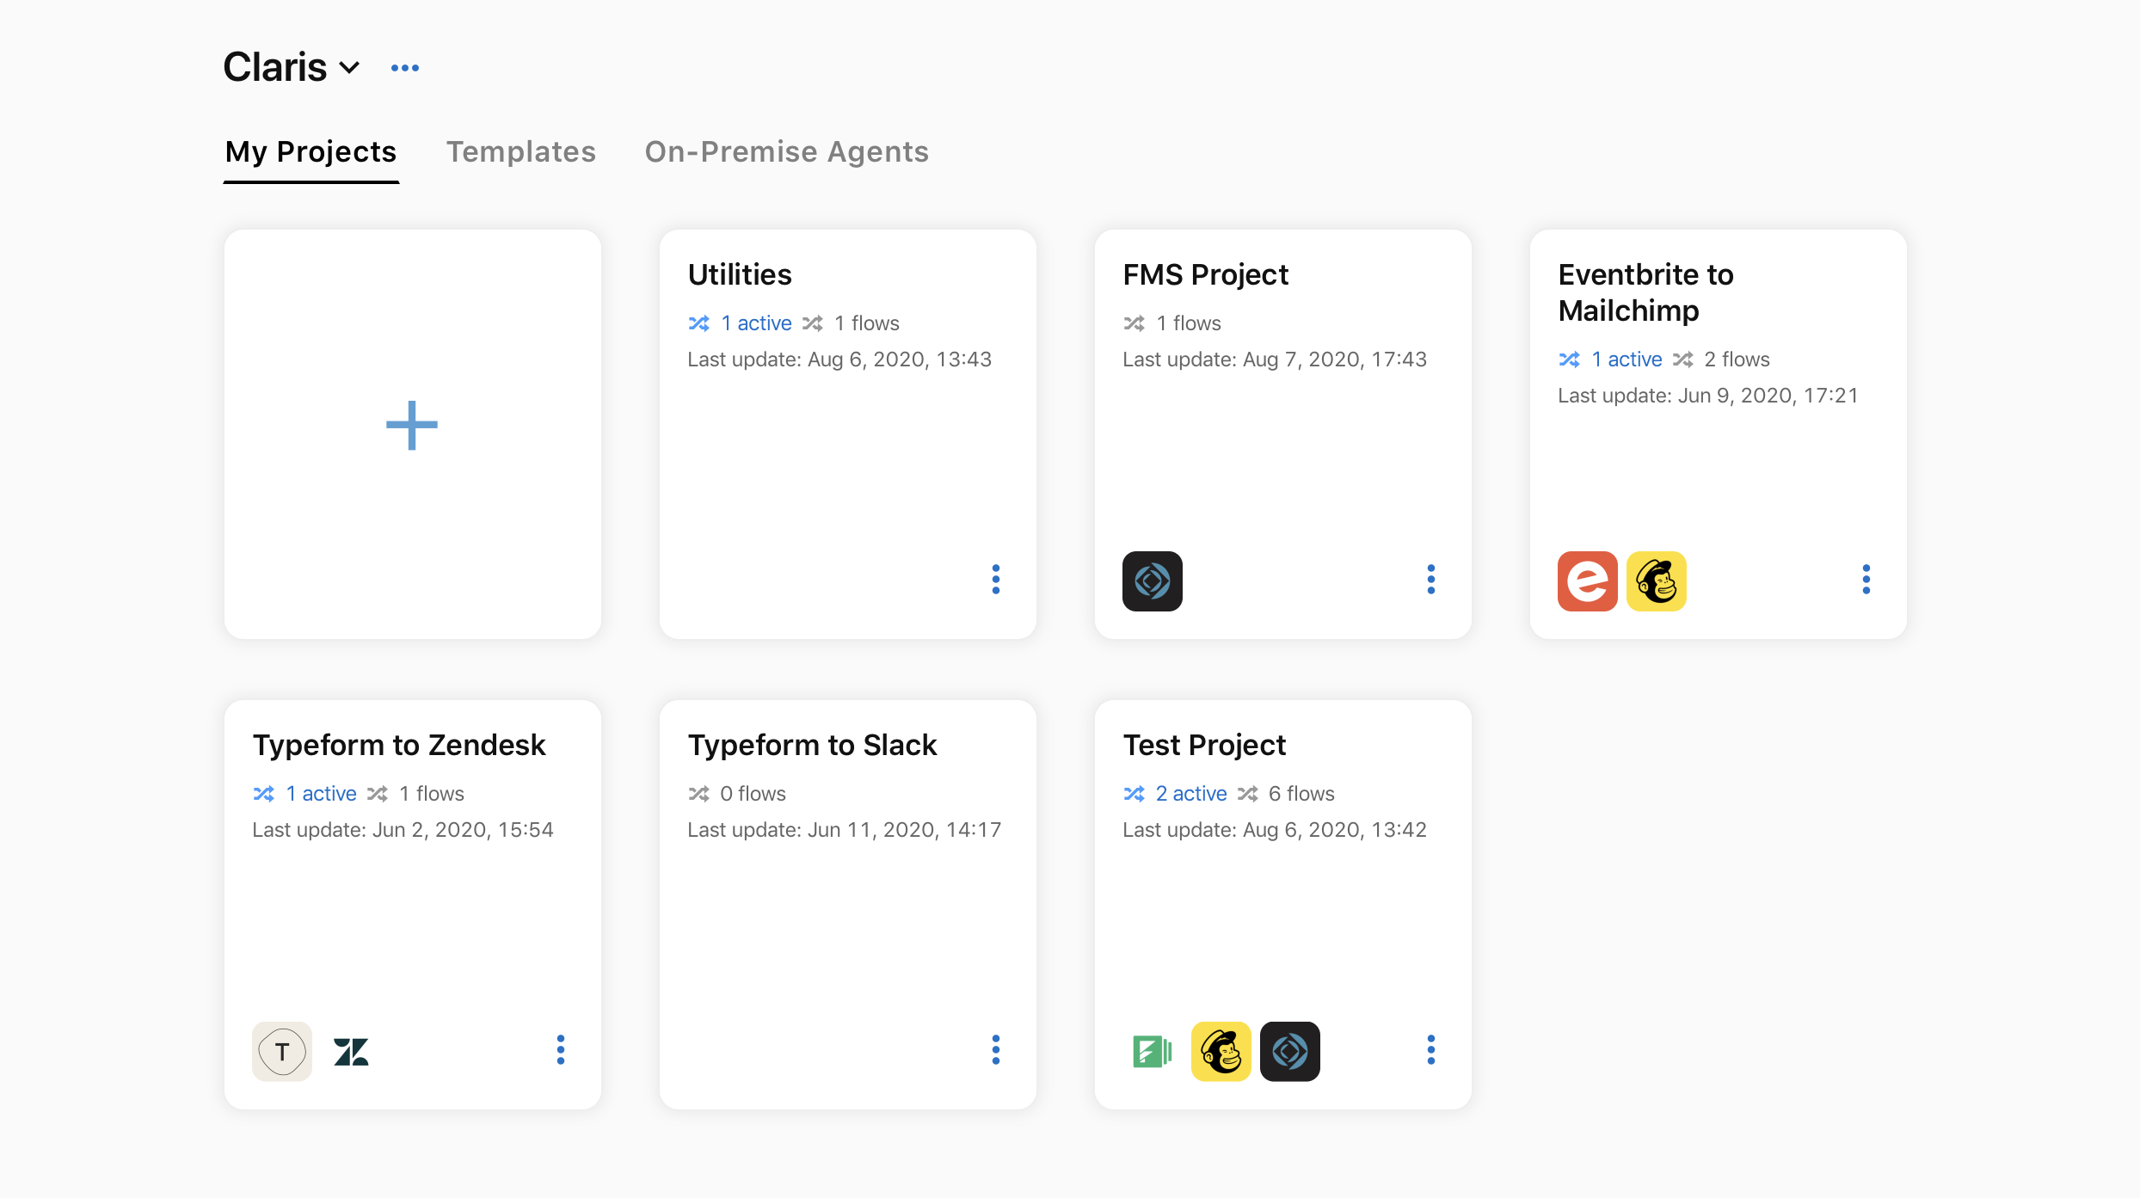Screen dimensions: 2140x1198
Task: Click the Mailchimp icon on Test Project card
Action: [x=1221, y=1051]
